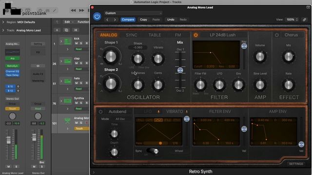Click the filter LFO knob

[x=219, y=85]
